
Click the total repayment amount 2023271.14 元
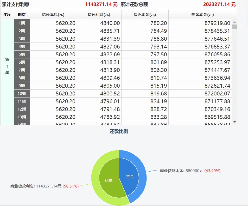219,4
